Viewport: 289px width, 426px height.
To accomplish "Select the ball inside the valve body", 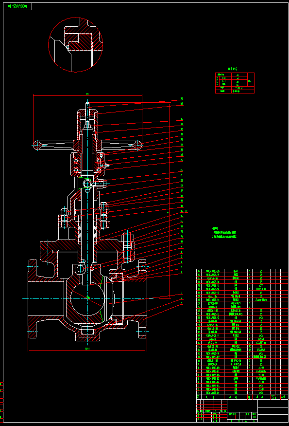I will pyautogui.click(x=87, y=298).
